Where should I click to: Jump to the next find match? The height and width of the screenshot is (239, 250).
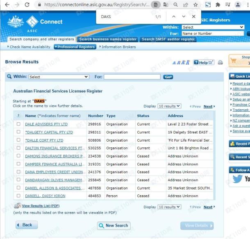coord(184,17)
